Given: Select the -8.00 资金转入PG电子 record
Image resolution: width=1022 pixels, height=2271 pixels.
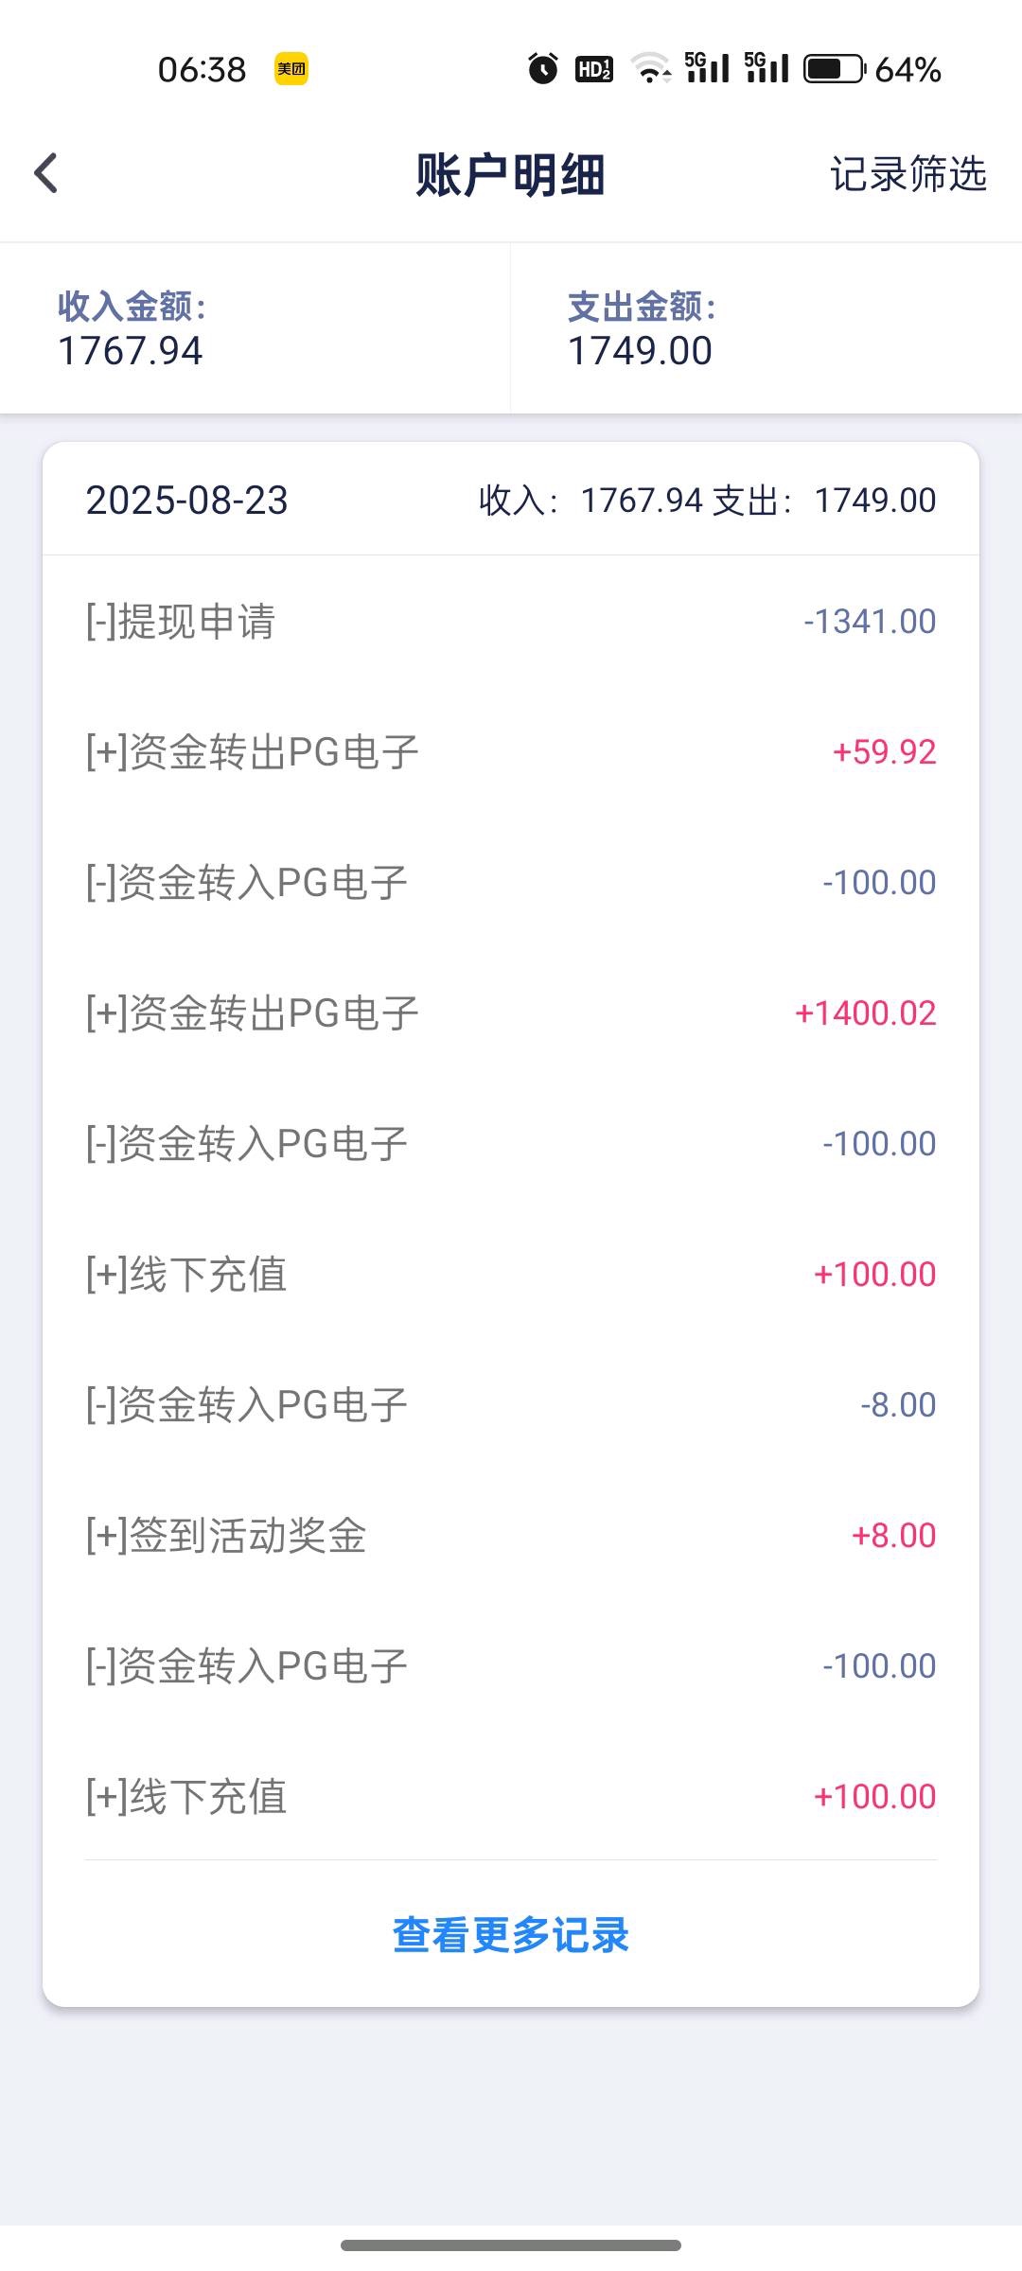Looking at the screenshot, I should (x=511, y=1405).
